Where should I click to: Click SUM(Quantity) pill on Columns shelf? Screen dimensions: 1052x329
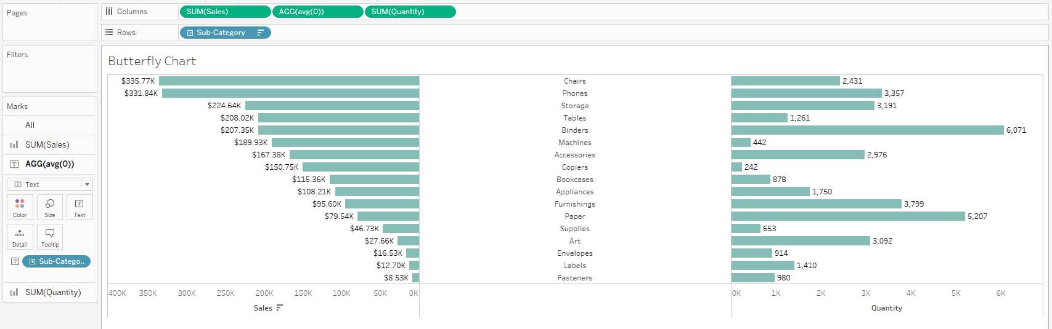410,12
